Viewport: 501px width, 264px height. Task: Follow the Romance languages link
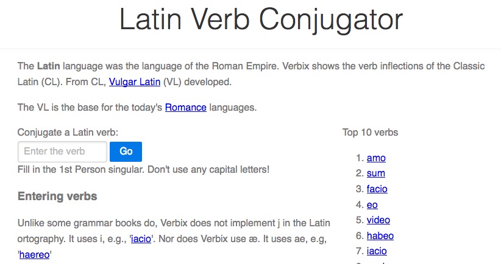tap(186, 108)
